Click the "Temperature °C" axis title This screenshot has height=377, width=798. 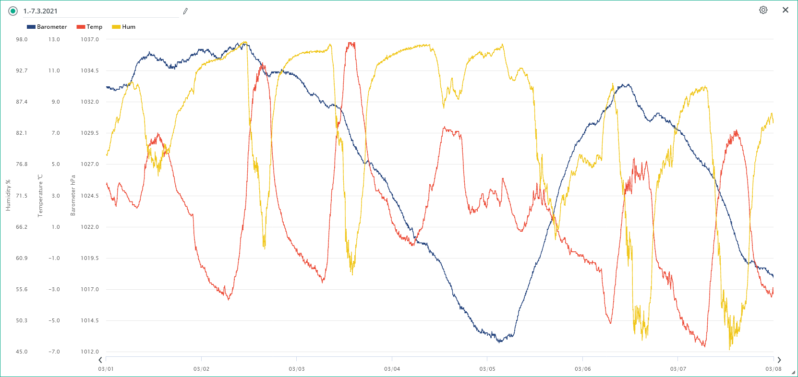[x=40, y=195]
